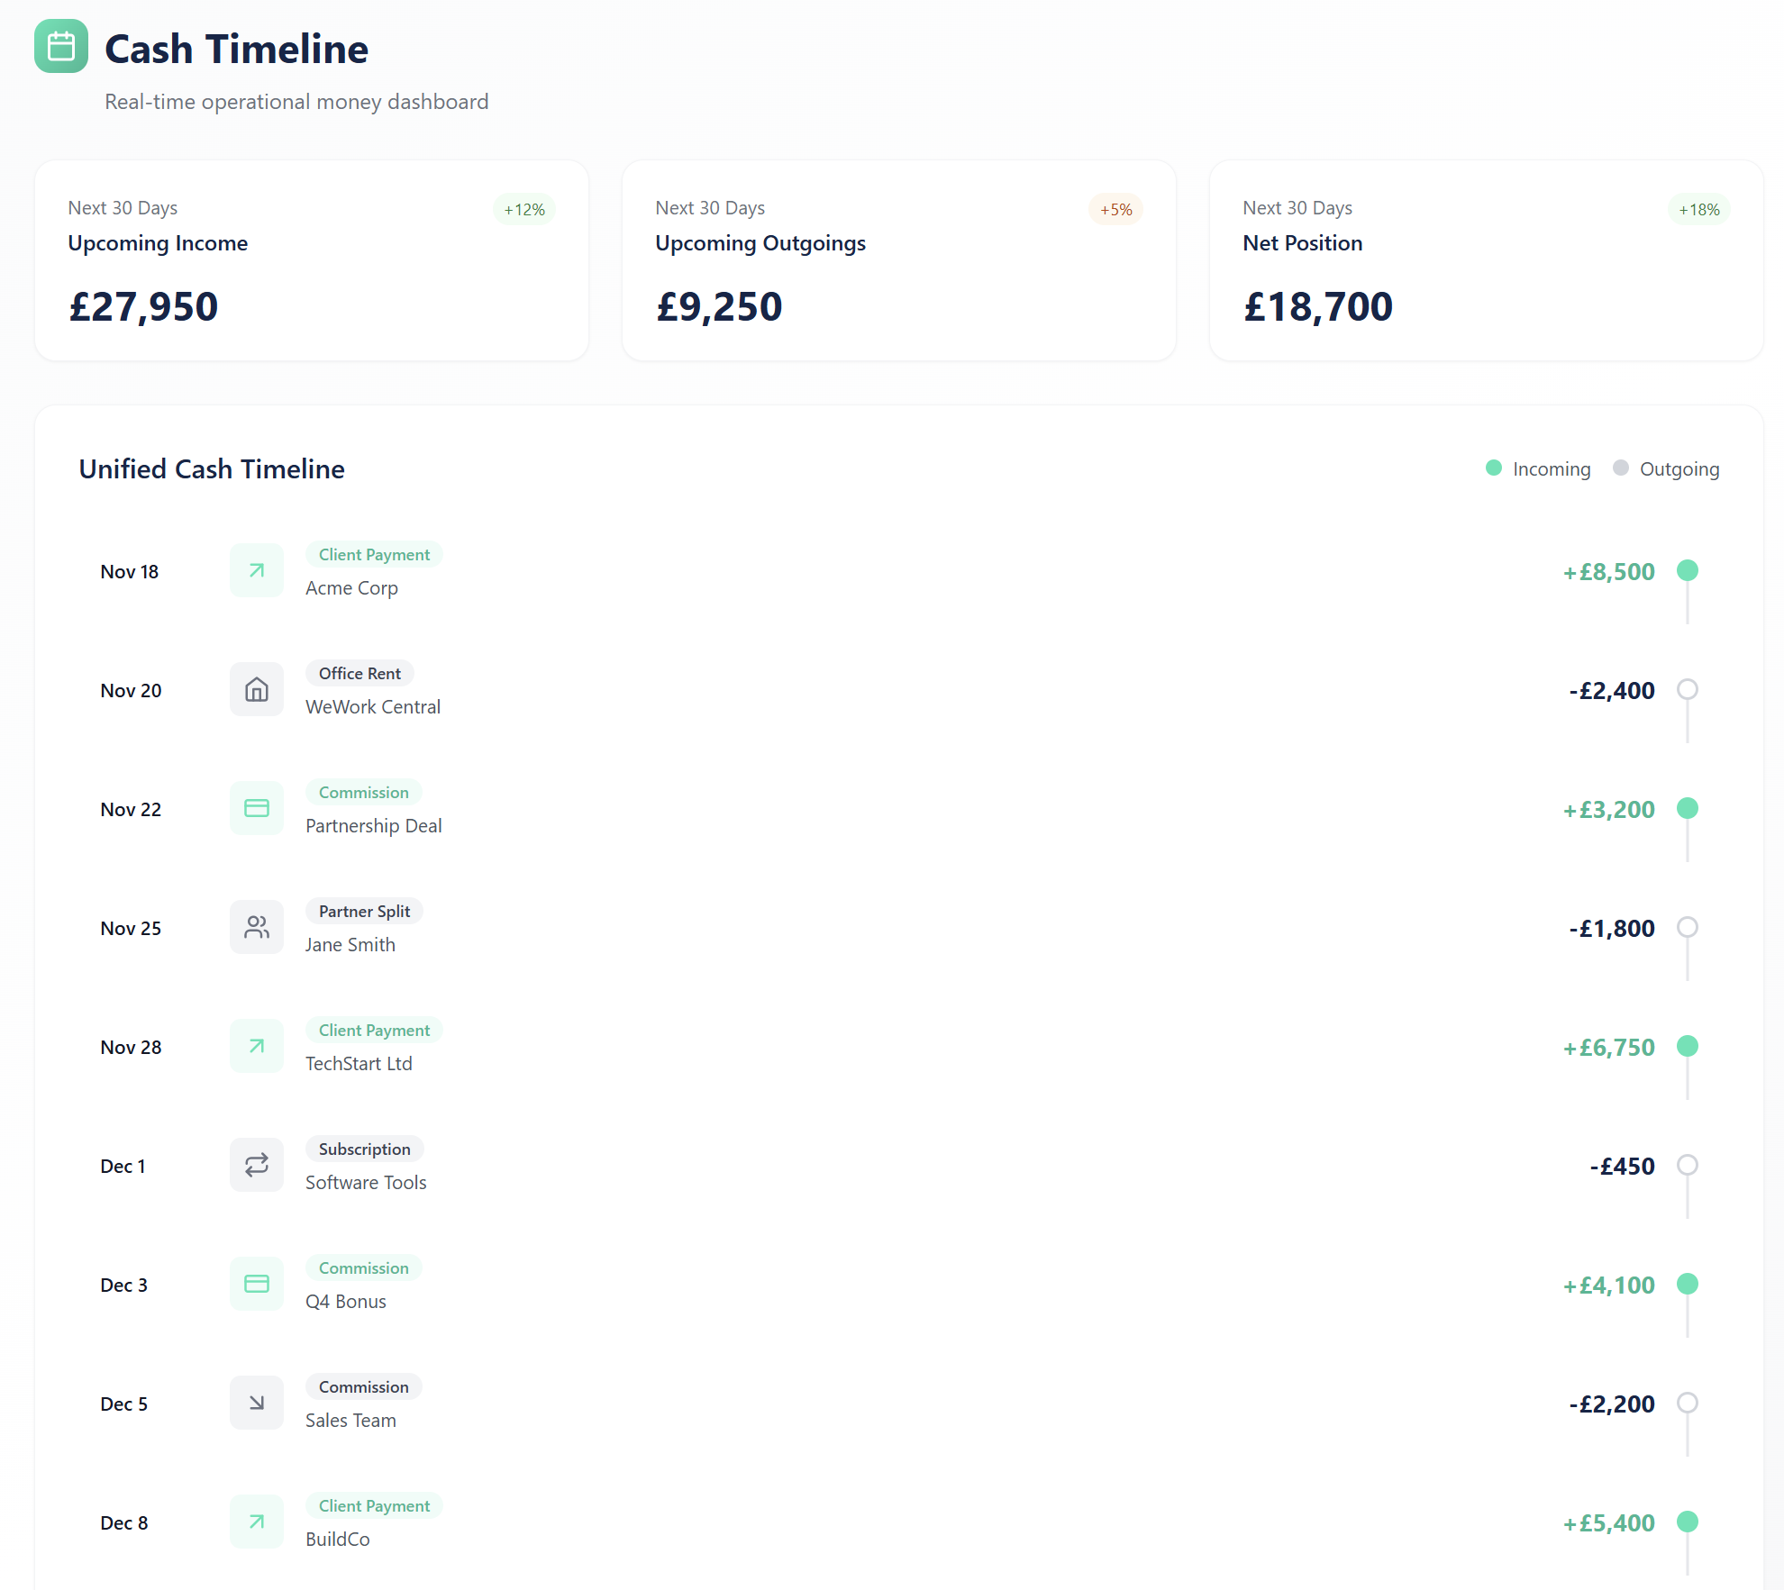Click the +12% growth badge
The height and width of the screenshot is (1590, 1784).
[523, 208]
